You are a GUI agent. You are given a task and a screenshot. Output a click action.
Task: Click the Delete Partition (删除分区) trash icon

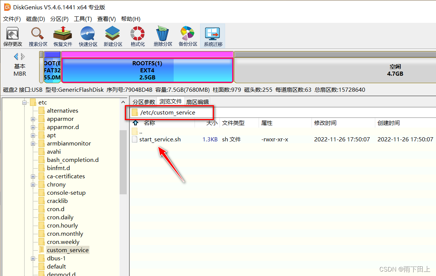(x=163, y=36)
